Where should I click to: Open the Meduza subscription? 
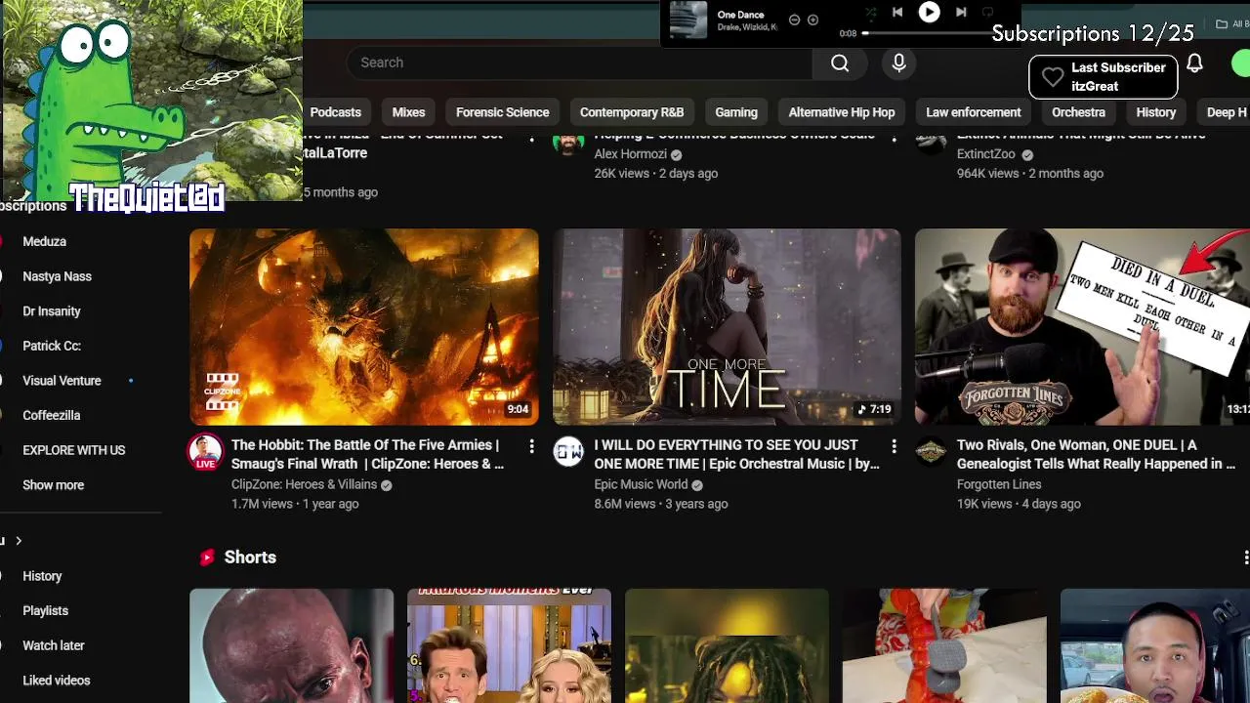pos(45,241)
